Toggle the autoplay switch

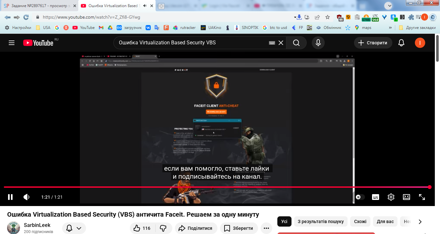(x=360, y=197)
